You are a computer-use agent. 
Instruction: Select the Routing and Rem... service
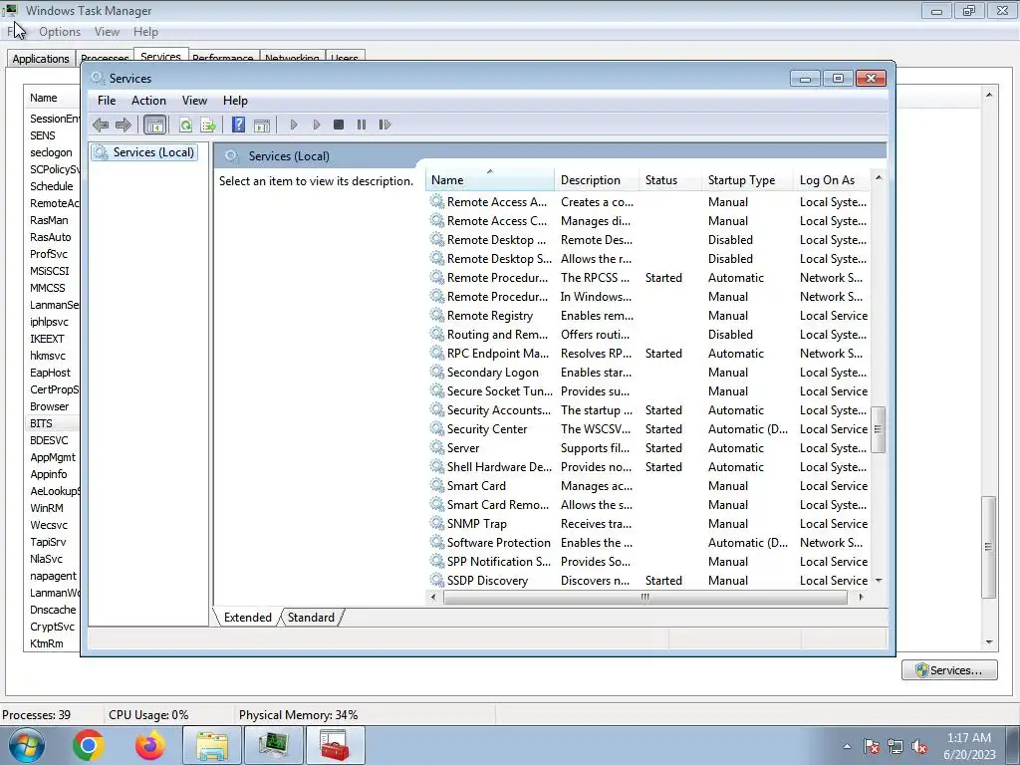point(649,335)
